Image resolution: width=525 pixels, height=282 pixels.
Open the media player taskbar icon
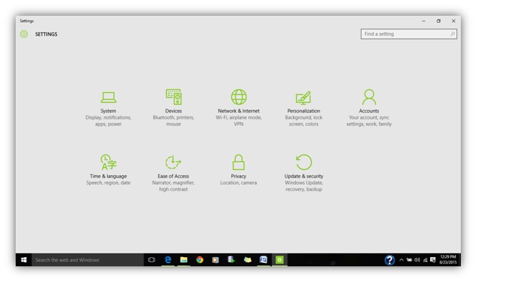(215, 260)
